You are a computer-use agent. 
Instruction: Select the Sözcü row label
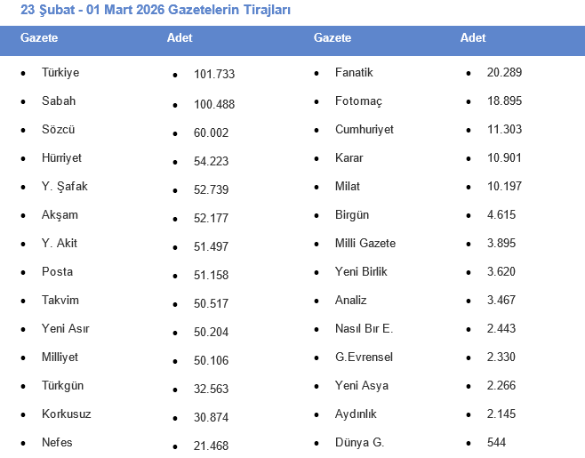[59, 130]
